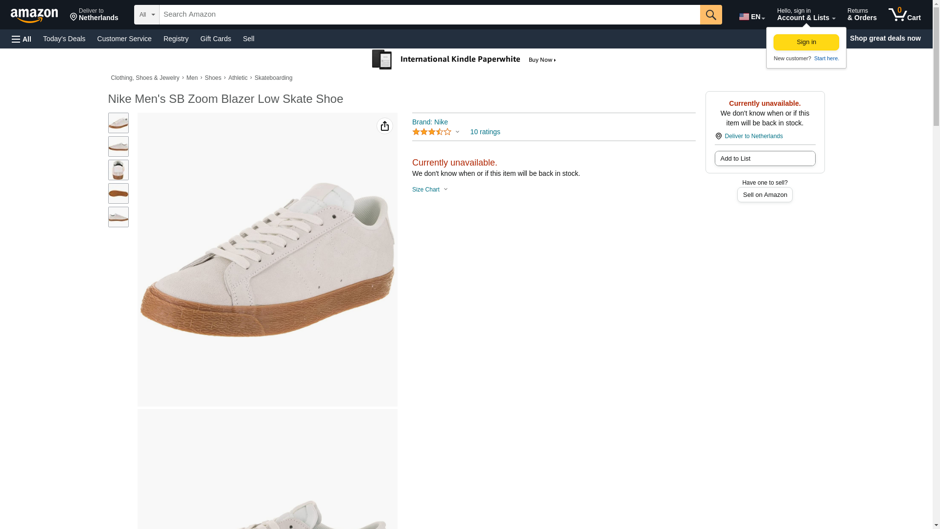This screenshot has height=529, width=940.
Task: Click the search magnifier button
Action: (x=710, y=15)
